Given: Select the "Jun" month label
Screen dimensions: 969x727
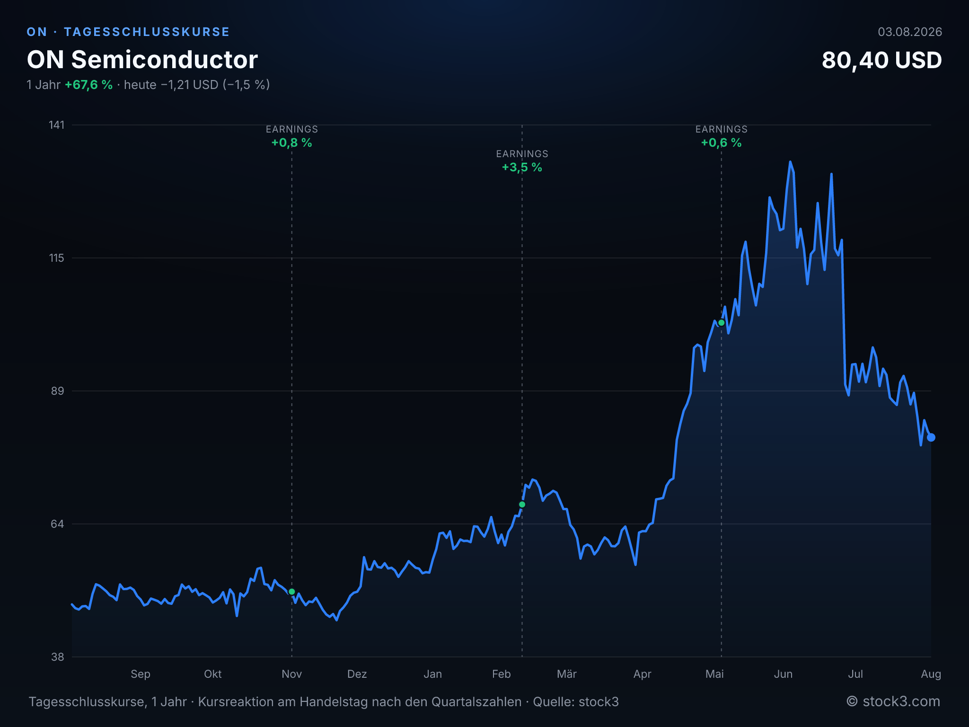Looking at the screenshot, I should 783,674.
